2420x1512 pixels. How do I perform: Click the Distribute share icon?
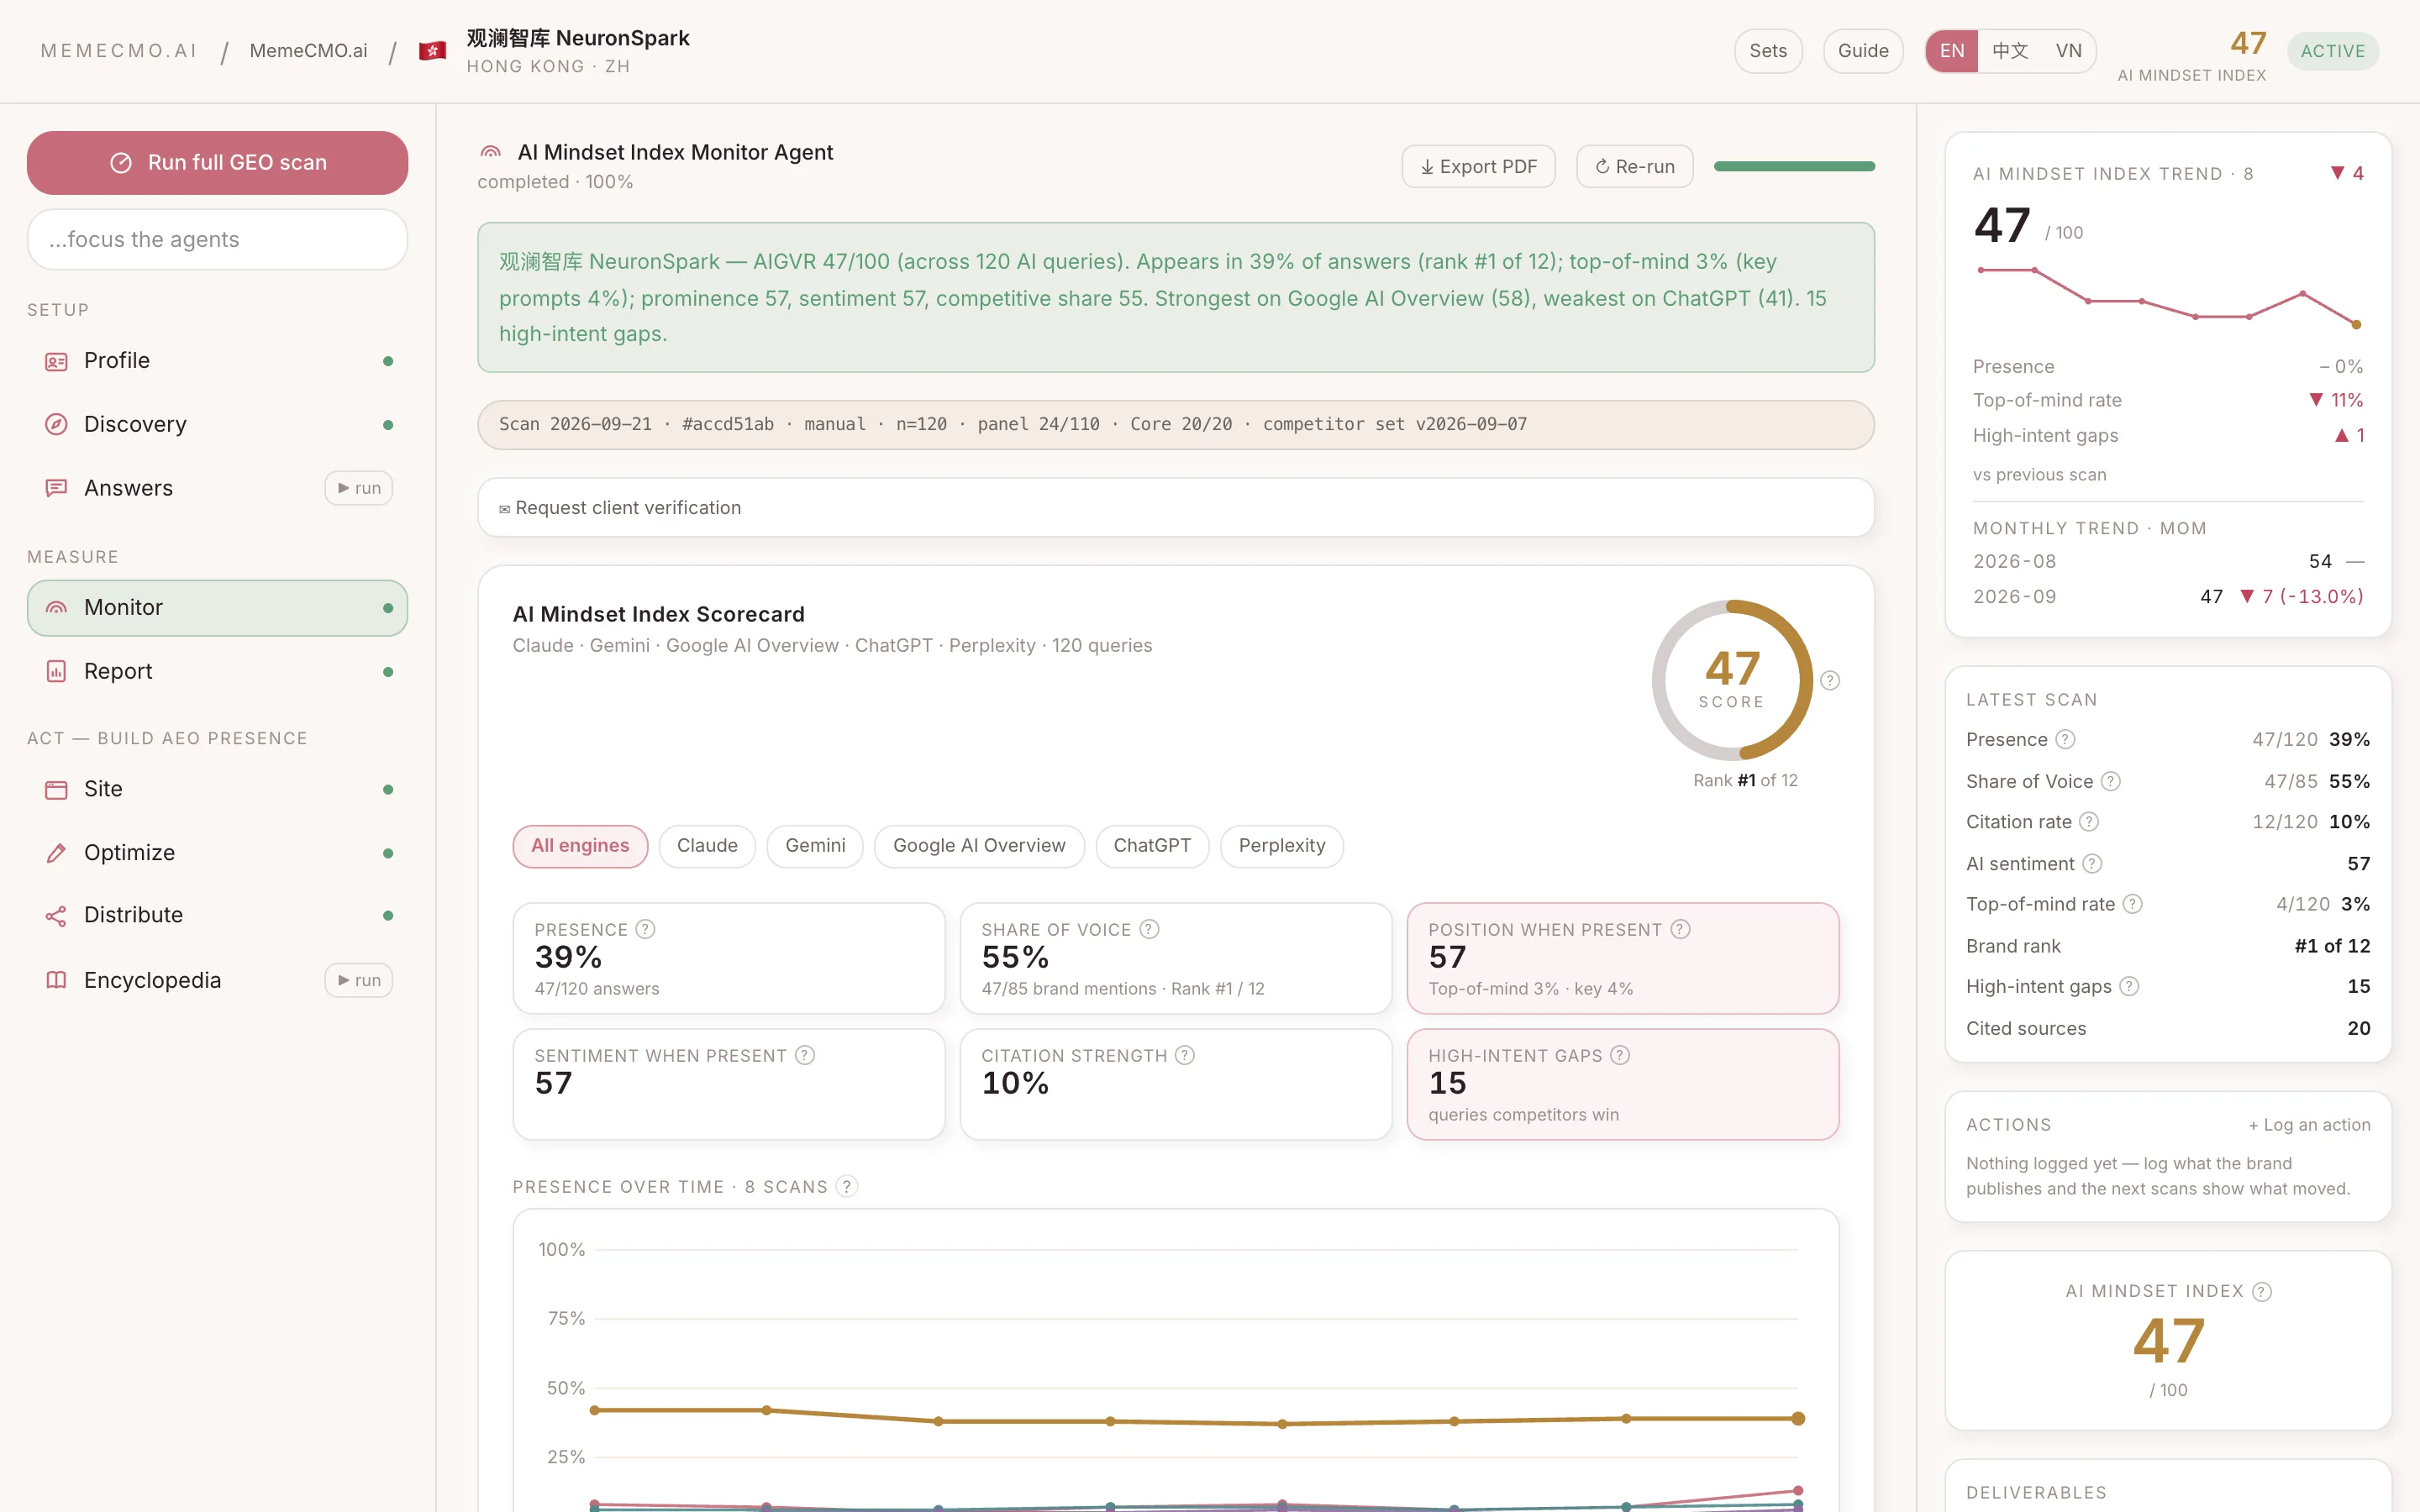(56, 915)
